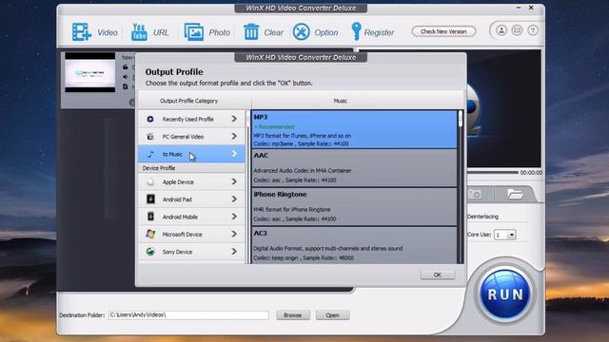Choose the iPhone Ringtone output profile
Image resolution: width=609 pixels, height=342 pixels.
pyautogui.click(x=354, y=207)
